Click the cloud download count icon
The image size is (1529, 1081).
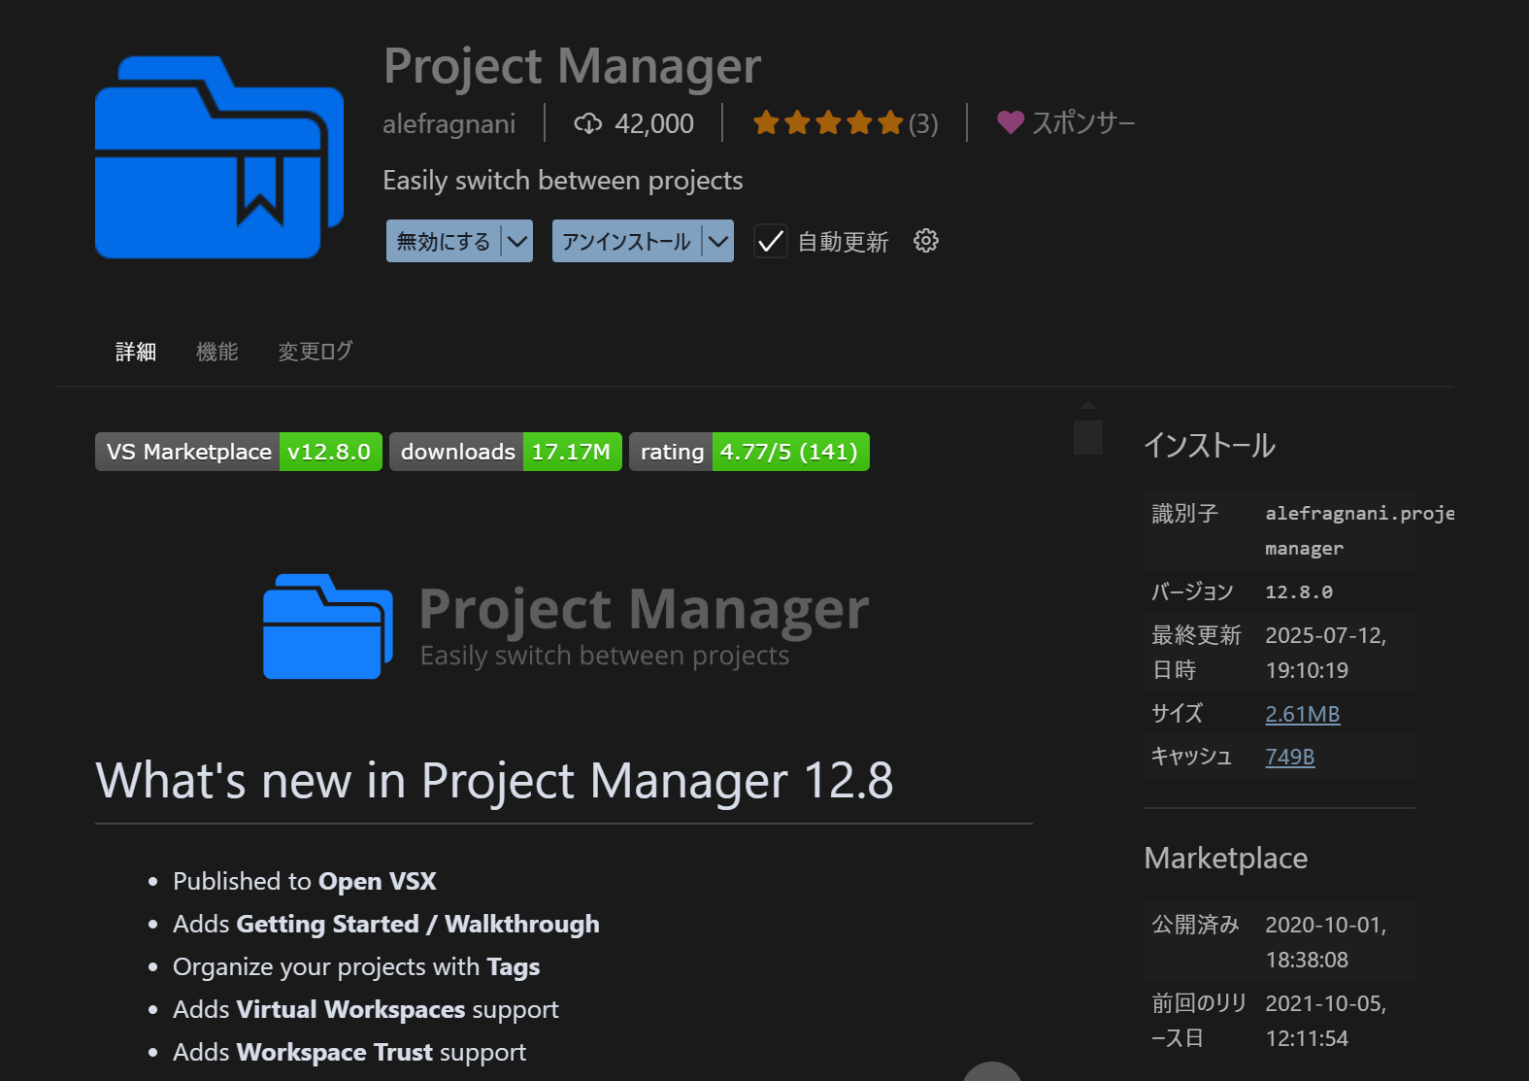[x=588, y=123]
